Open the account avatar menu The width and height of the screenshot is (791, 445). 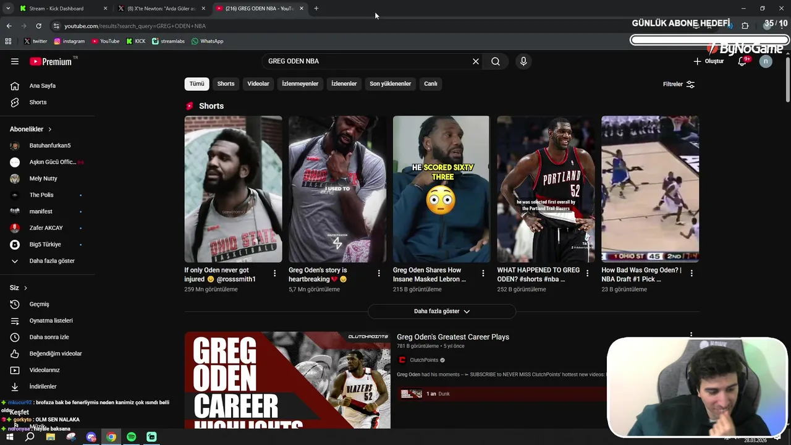point(766,61)
